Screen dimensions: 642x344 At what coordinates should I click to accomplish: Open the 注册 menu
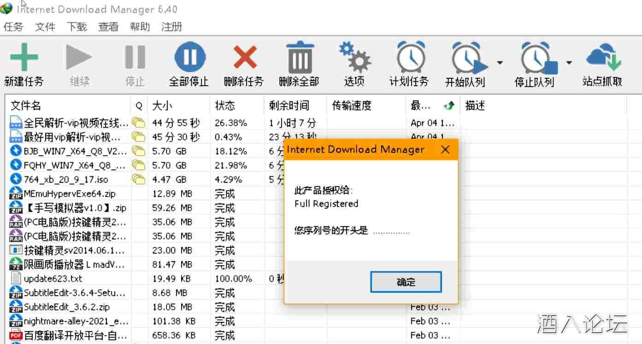(x=171, y=27)
